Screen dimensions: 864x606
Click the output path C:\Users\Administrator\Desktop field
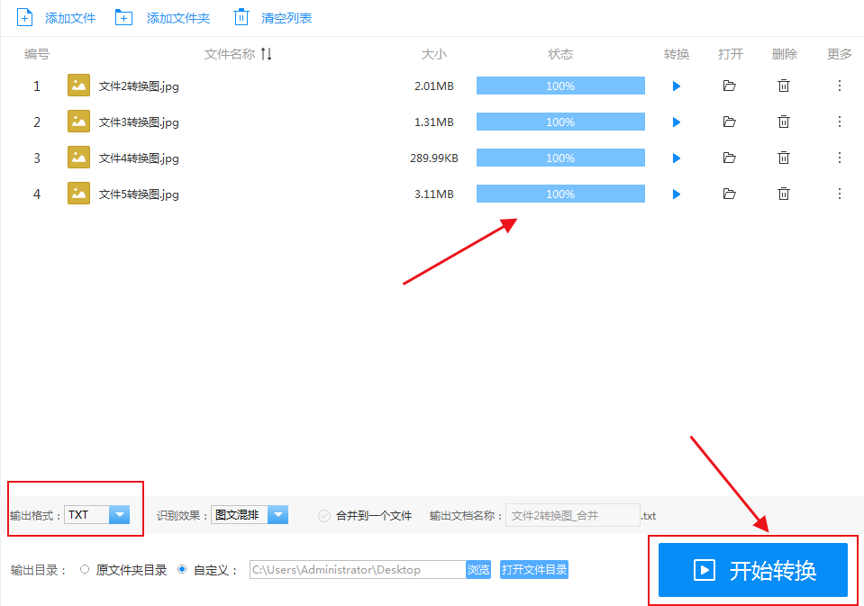point(358,570)
